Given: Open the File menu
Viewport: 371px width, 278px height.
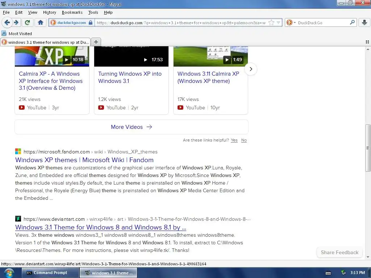Looking at the screenshot, I should [x=6, y=12].
